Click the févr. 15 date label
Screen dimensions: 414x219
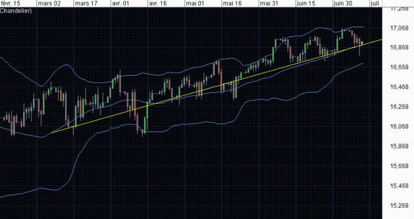(x=10, y=3)
